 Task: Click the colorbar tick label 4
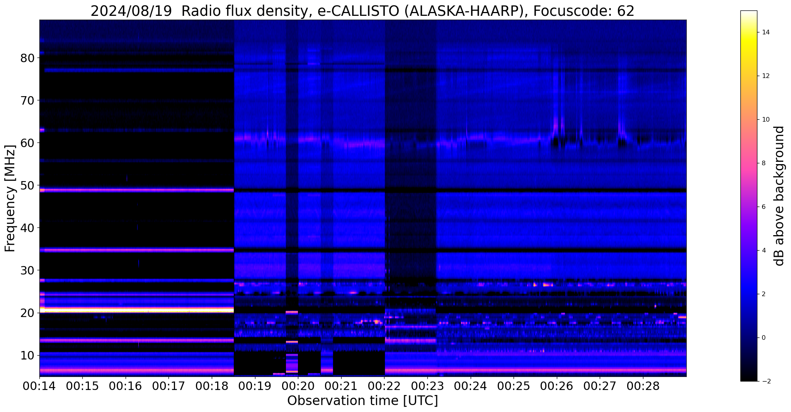click(763, 251)
